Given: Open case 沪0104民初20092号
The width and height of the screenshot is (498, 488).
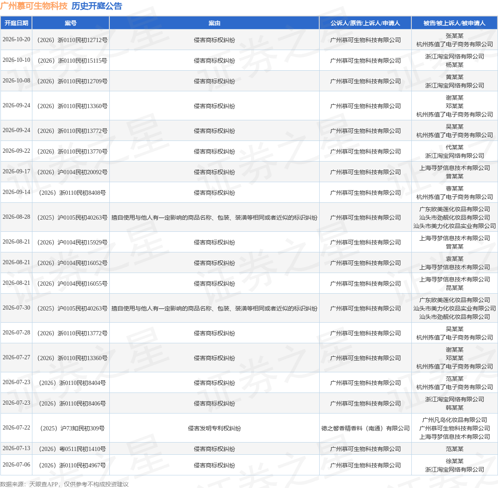Looking at the screenshot, I should pyautogui.click(x=72, y=172).
